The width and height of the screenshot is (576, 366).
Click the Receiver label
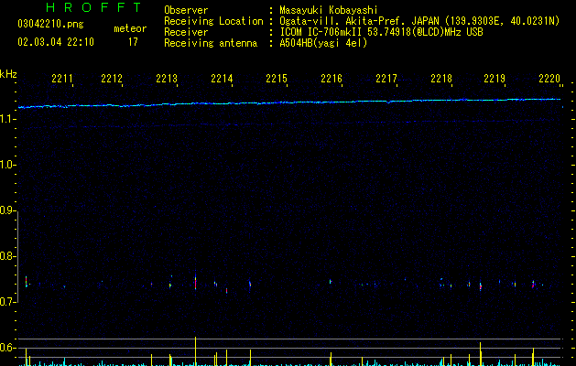tap(186, 32)
